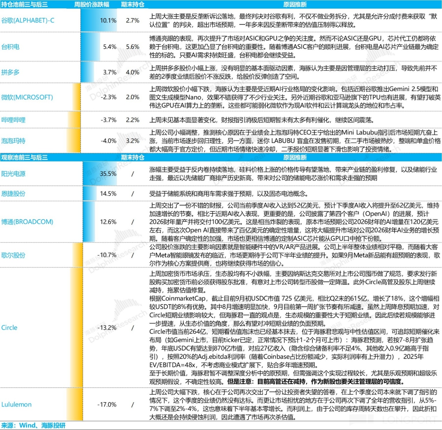Screen dimensions: 442x430
Task: Click the 博通(BROADCOM) stock name
Action: (x=27, y=222)
